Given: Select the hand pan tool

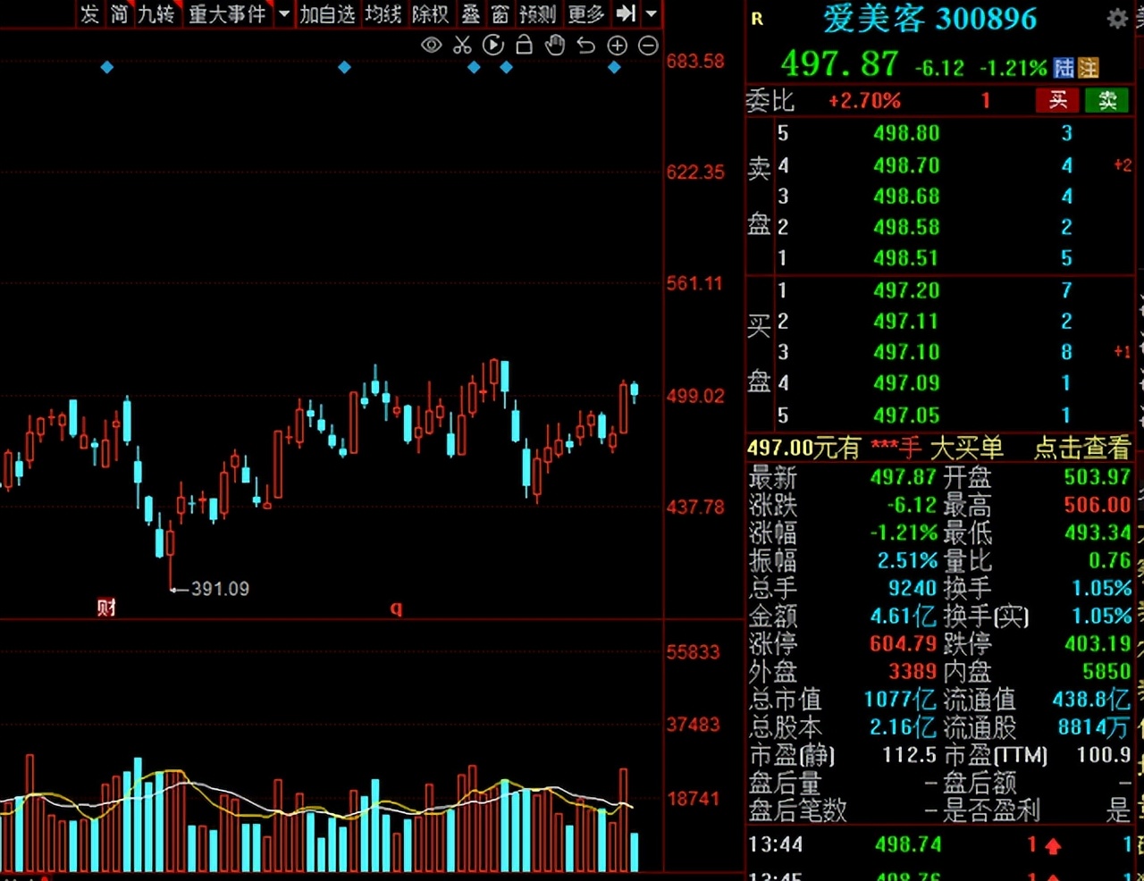Looking at the screenshot, I should pos(555,45).
